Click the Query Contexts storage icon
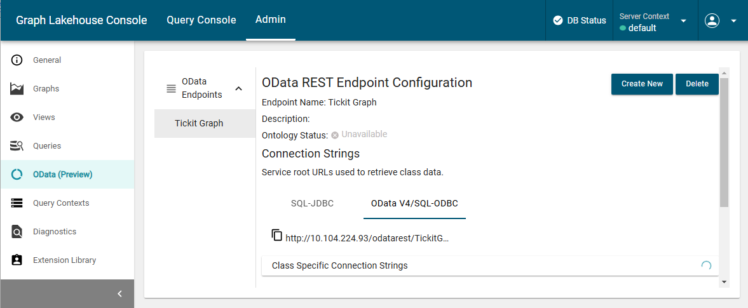Image resolution: width=748 pixels, height=308 pixels. click(17, 203)
